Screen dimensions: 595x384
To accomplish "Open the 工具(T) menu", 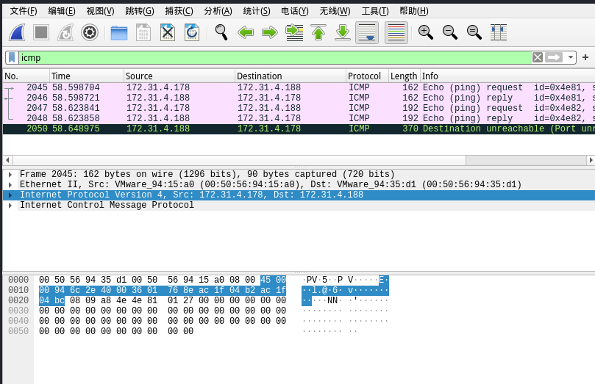I will tap(375, 11).
